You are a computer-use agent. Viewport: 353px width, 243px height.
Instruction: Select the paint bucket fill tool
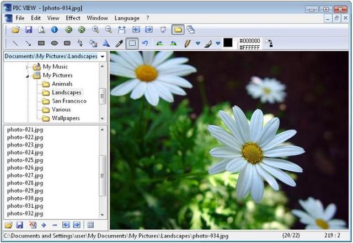93,43
